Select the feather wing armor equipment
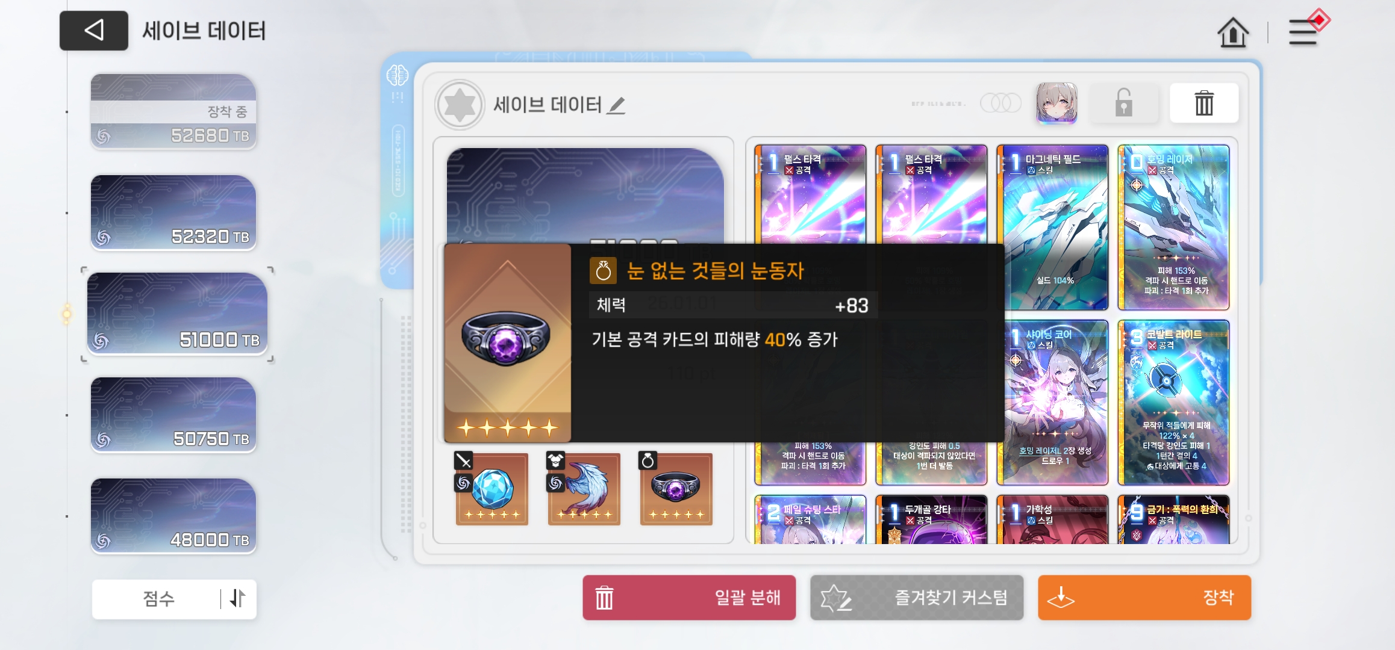The height and width of the screenshot is (650, 1395). point(584,489)
